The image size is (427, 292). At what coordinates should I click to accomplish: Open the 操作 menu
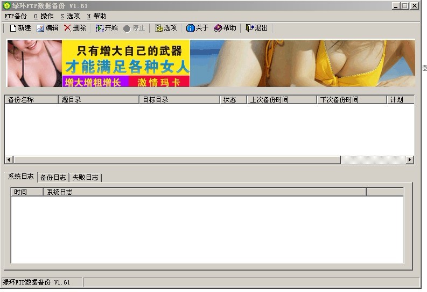44,16
